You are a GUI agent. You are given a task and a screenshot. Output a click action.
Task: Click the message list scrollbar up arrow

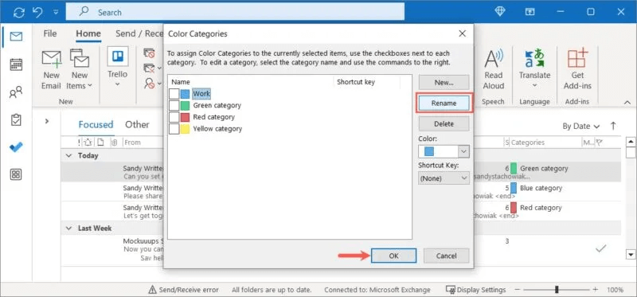631,142
